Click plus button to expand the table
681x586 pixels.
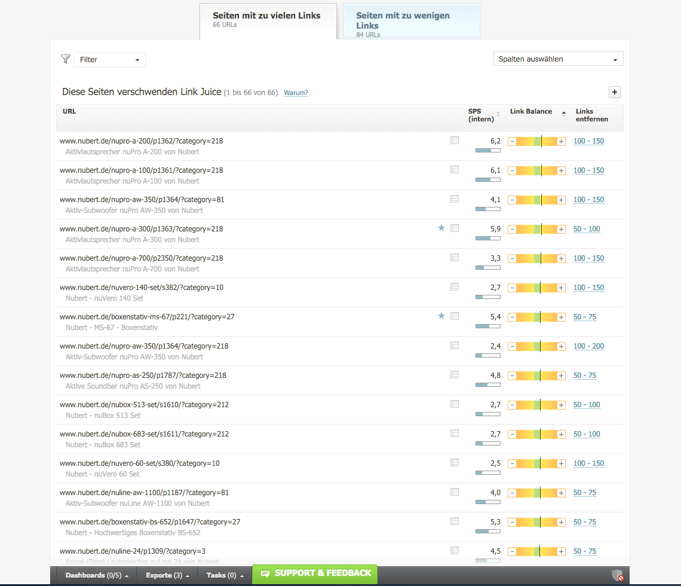tap(614, 91)
